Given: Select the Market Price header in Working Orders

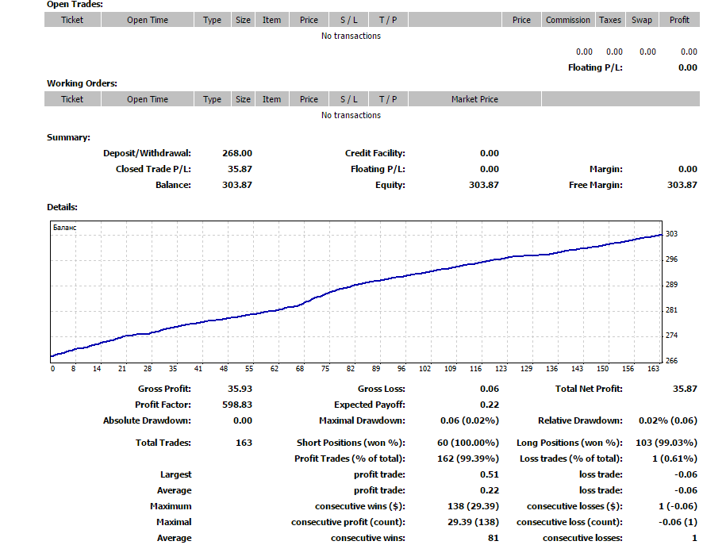Looking at the screenshot, I should click(x=474, y=99).
